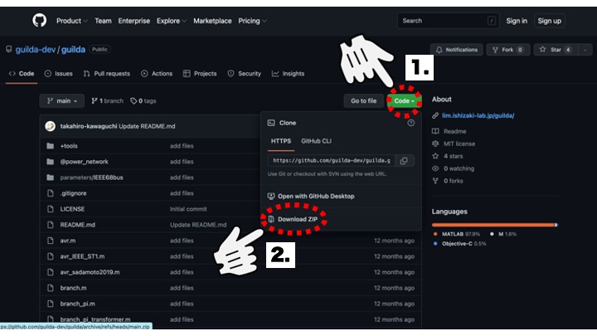Screen dimensions: 597x336
Task: Copy the clone URL with clipboard icon
Action: (x=404, y=161)
